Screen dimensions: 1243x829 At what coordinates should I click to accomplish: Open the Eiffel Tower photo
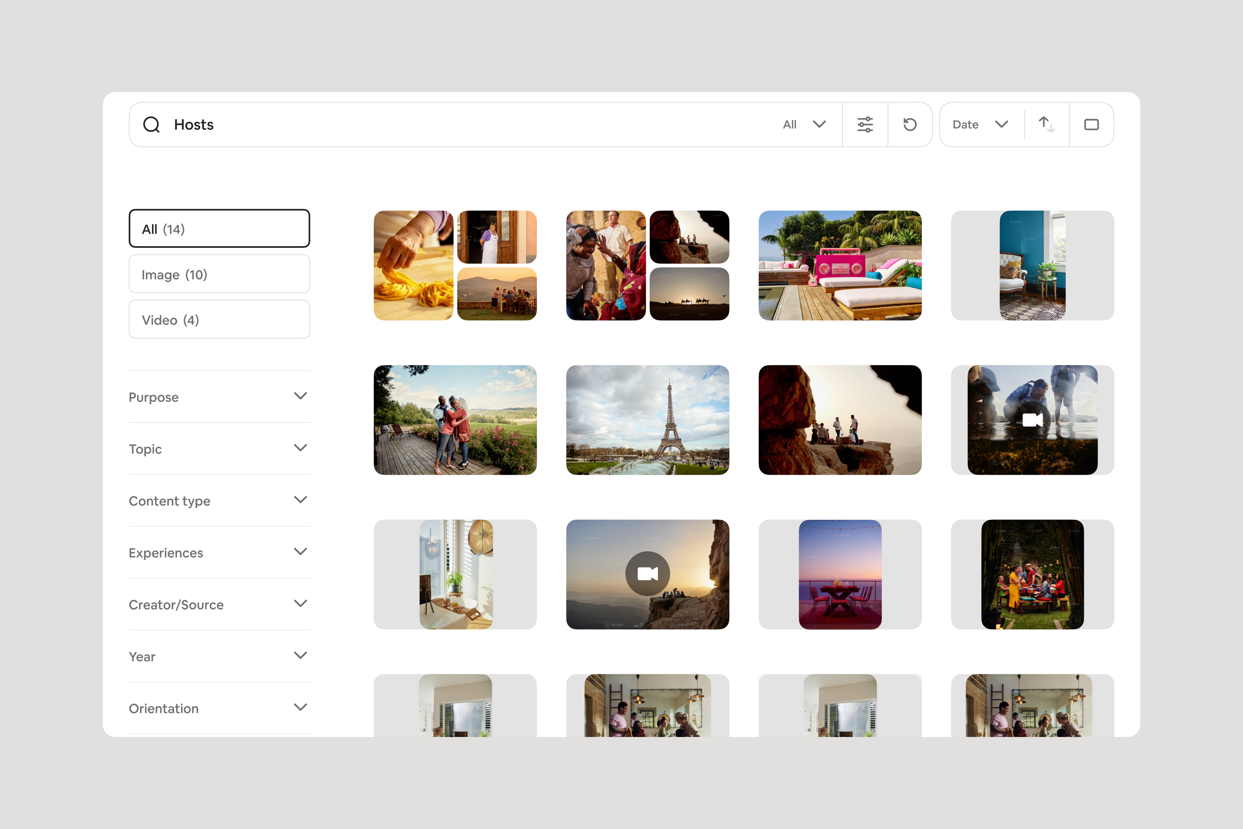pyautogui.click(x=647, y=420)
